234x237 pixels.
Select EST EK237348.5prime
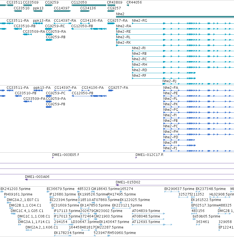tap(211, 189)
